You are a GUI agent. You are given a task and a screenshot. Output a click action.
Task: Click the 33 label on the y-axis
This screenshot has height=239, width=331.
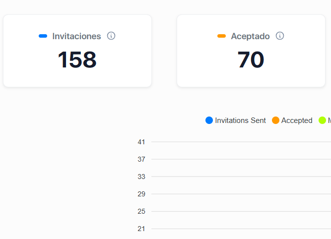[141, 177]
